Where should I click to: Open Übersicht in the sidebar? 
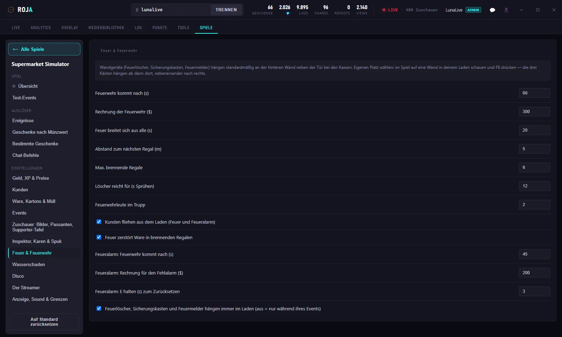(44, 86)
